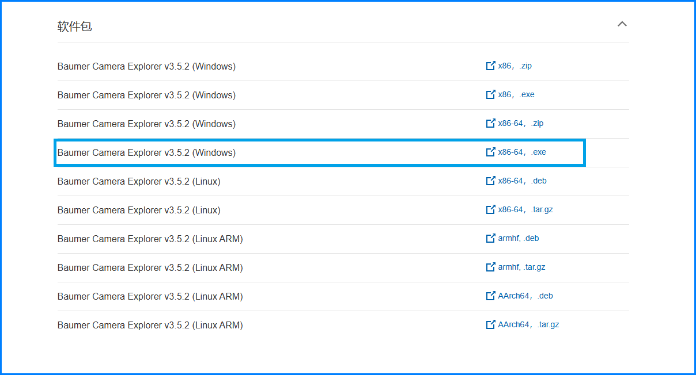This screenshot has height=375, width=696.
Task: Click the external-link icon beside AArch64, .deb
Action: (491, 296)
